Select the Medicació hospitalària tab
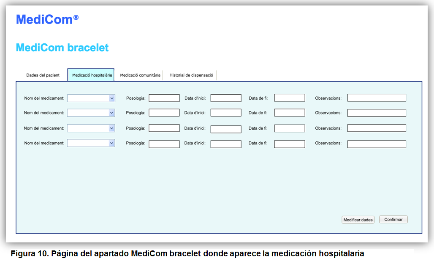 coord(91,75)
